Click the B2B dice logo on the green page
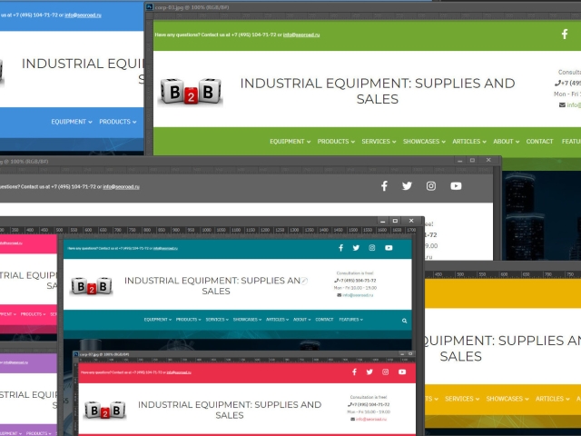The image size is (581, 436). pos(186,92)
